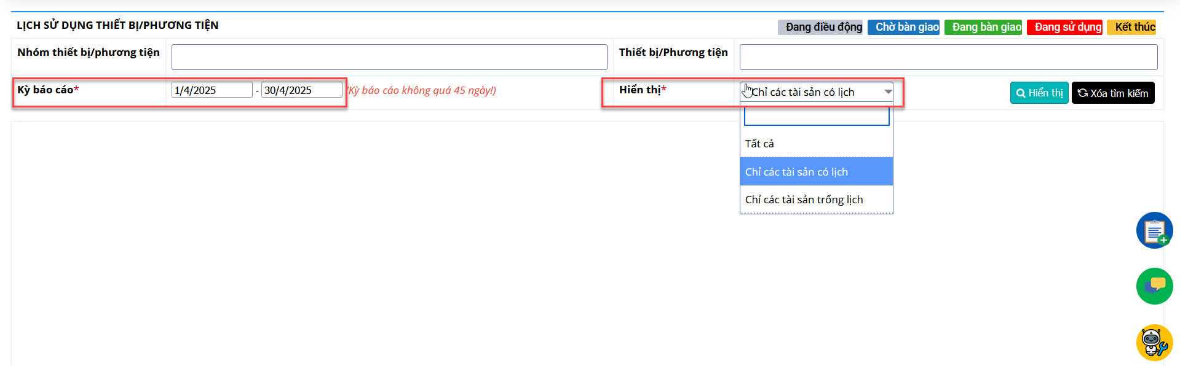This screenshot has height=366, width=1180.
Task: Open the yellow robot support assistant icon
Action: pyautogui.click(x=1154, y=343)
